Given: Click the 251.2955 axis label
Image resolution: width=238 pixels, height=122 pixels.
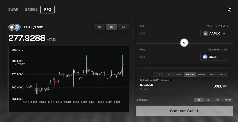Looking at the screenshot, I should point(18,99).
